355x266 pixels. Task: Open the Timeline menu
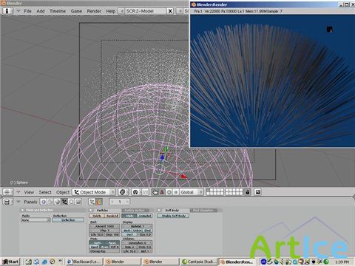point(58,11)
